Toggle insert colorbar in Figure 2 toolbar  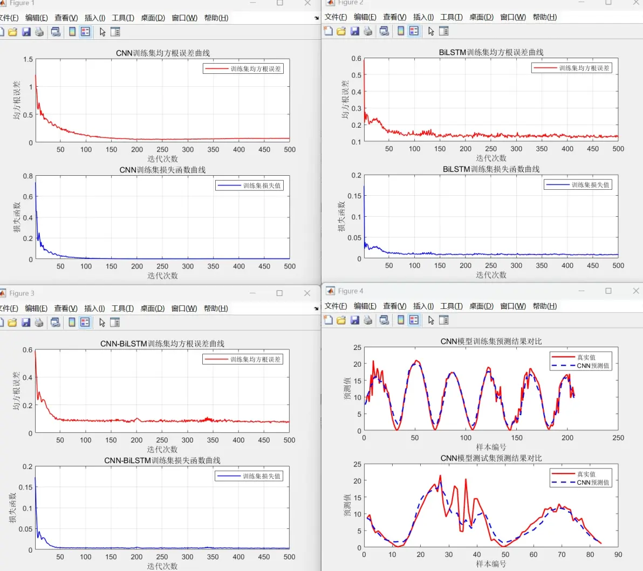tap(401, 31)
